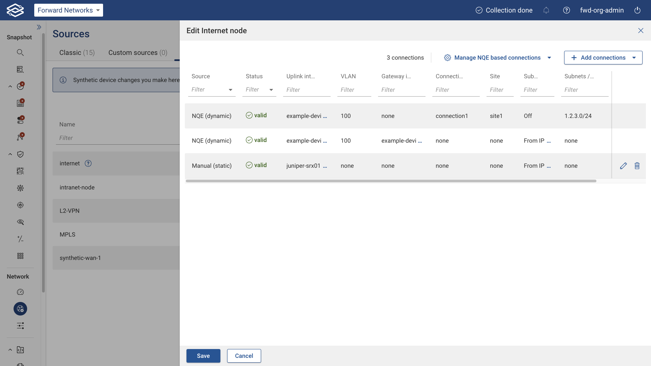
Task: Delete the Manual static connection via trash icon
Action: [637, 166]
